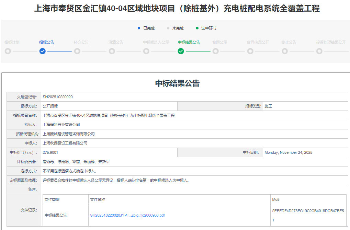This screenshot has width=350, height=230.
Task: Select the 澄清公告 step circle icon
Action: [112, 51]
